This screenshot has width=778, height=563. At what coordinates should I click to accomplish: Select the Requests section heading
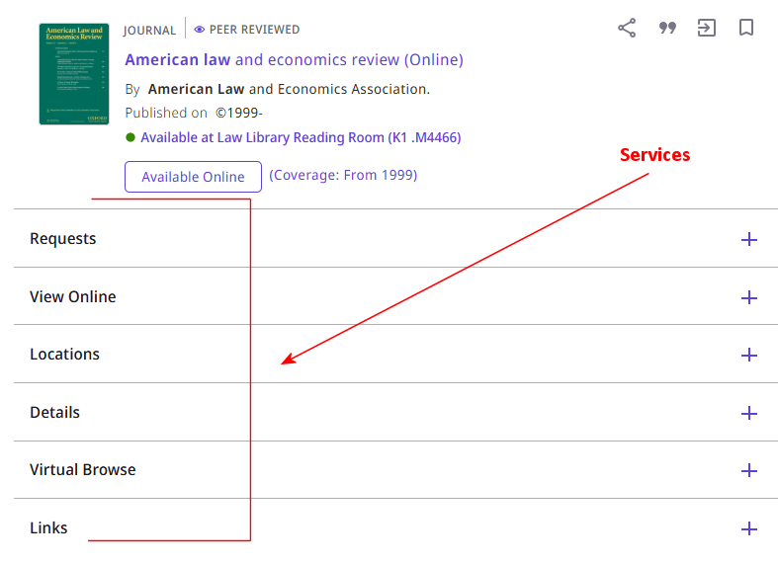click(x=63, y=239)
